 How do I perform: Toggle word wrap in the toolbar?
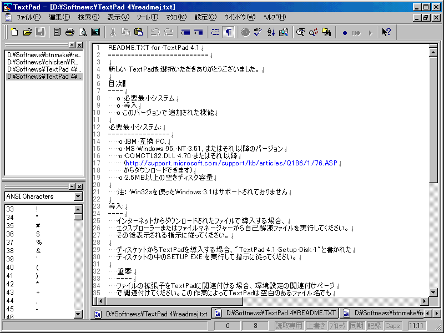point(215,32)
